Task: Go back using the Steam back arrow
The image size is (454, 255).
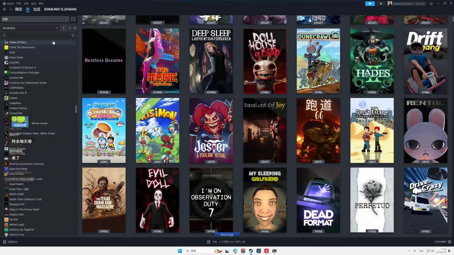Action: (4, 9)
